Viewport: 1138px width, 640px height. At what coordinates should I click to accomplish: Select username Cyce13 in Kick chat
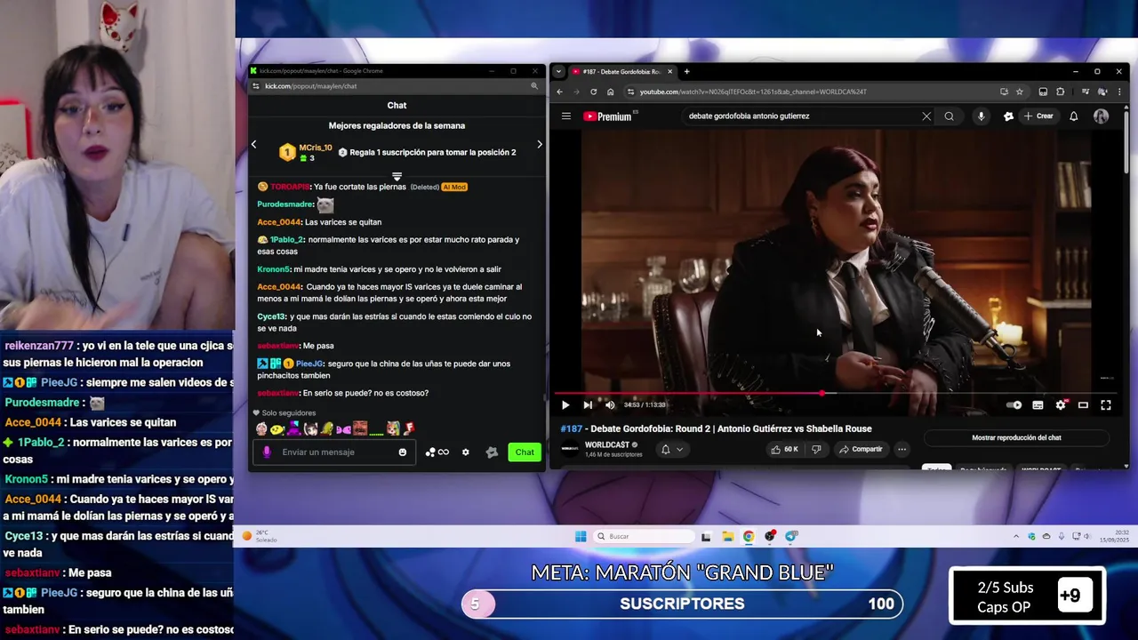point(271,316)
